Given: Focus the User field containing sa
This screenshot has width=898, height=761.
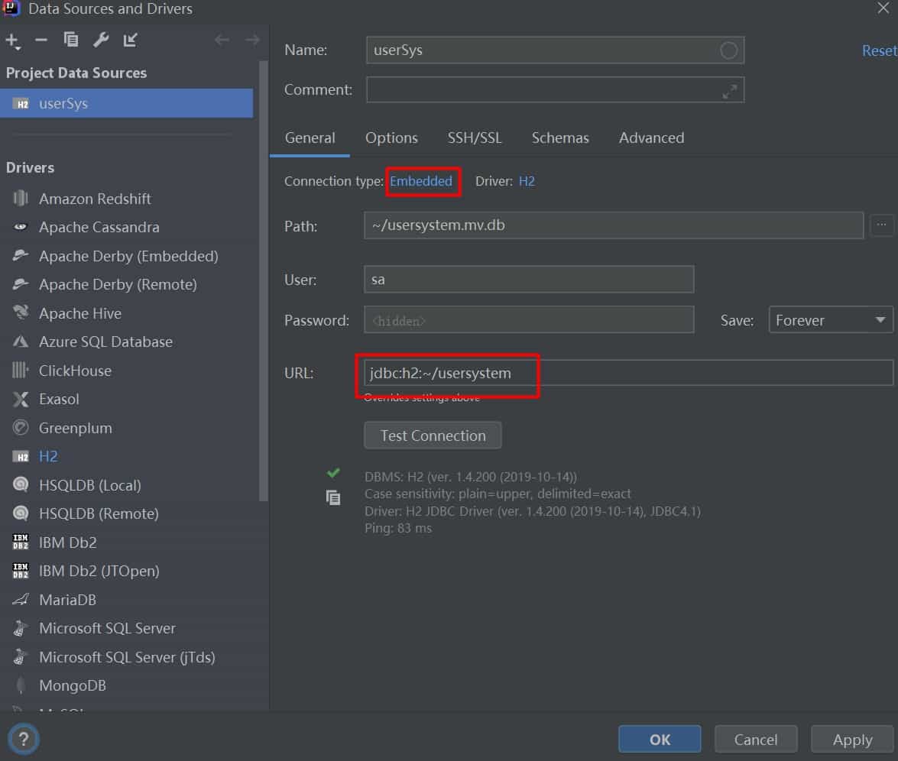Looking at the screenshot, I should click(529, 280).
